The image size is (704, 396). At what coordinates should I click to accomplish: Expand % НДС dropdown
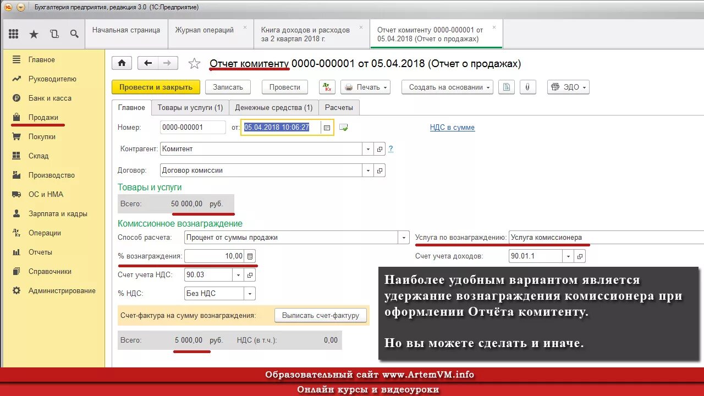[x=250, y=294]
